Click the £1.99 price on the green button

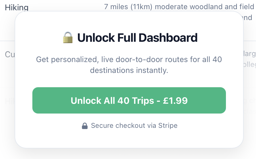pyautogui.click(x=175, y=101)
